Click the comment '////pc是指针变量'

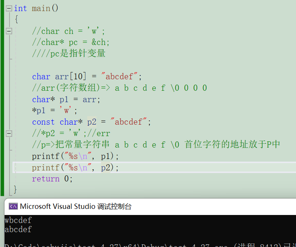[x=68, y=53]
